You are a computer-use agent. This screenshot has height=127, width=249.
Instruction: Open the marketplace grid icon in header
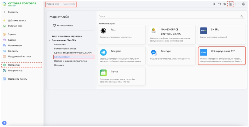[x=230, y=4]
